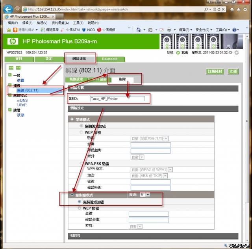Open the 裝置 link in sidebar

[20, 80]
